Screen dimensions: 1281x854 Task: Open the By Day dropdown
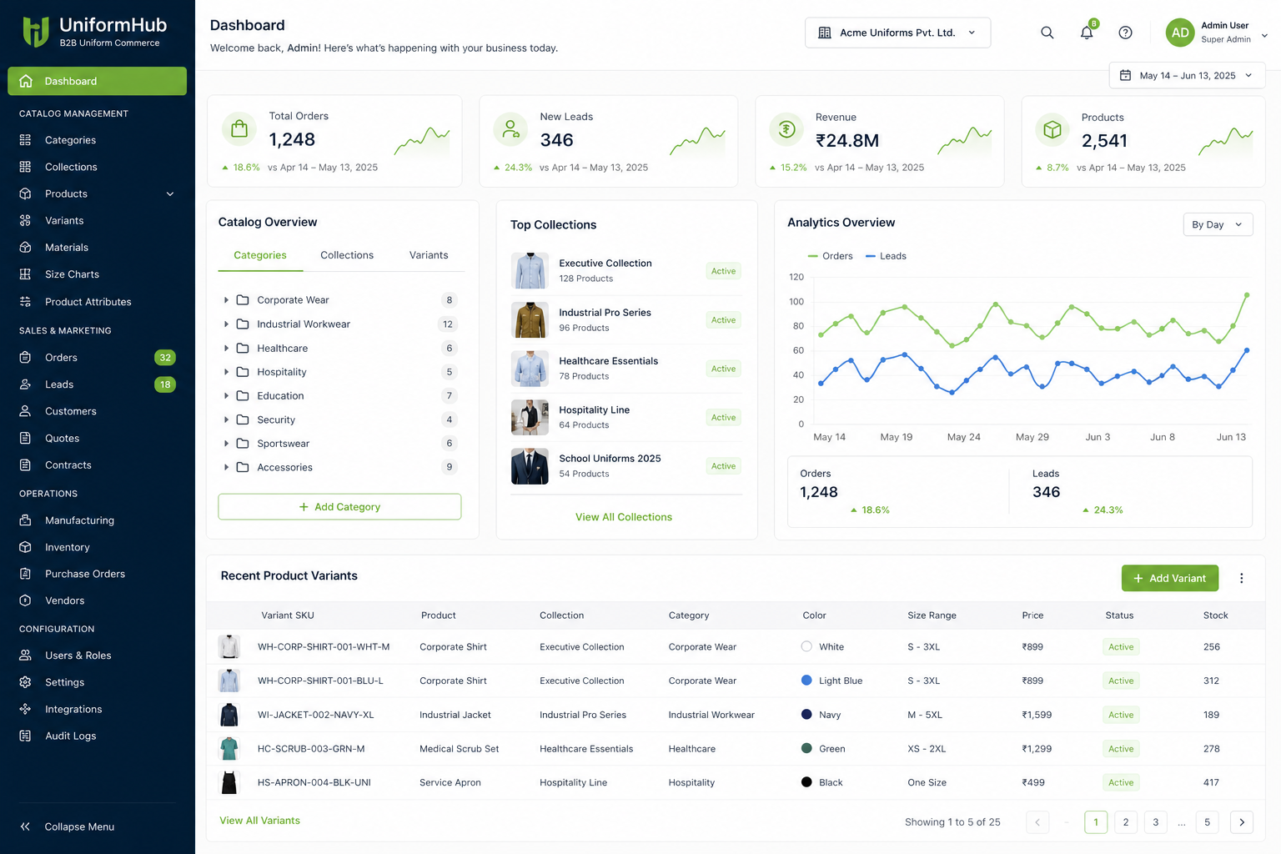click(1218, 224)
